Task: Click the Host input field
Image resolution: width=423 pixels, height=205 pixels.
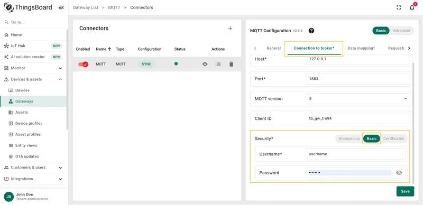Action: [x=358, y=59]
